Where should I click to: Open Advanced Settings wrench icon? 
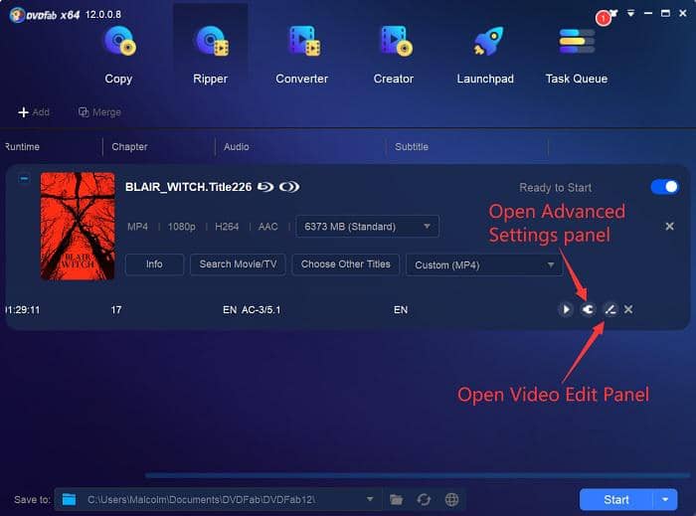(587, 309)
